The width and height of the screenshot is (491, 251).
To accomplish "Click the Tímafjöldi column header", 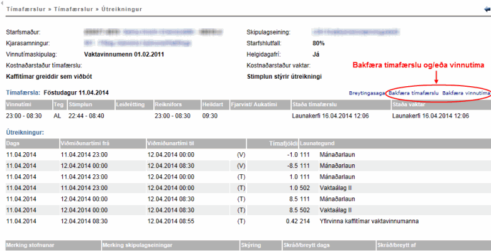I will point(272,143).
